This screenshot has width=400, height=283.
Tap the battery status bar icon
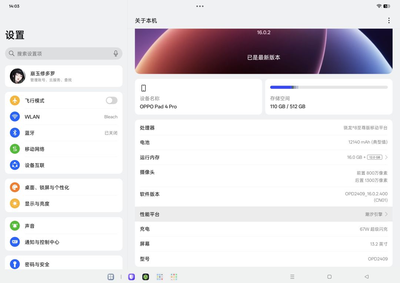pyautogui.click(x=386, y=6)
